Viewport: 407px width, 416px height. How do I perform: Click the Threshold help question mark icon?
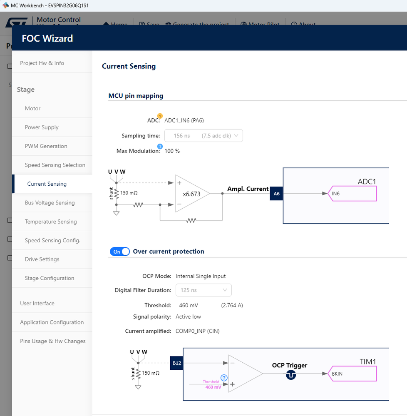coord(224,378)
